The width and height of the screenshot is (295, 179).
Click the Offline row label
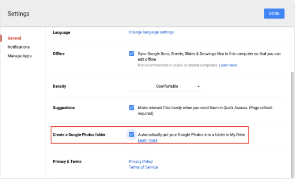click(59, 54)
